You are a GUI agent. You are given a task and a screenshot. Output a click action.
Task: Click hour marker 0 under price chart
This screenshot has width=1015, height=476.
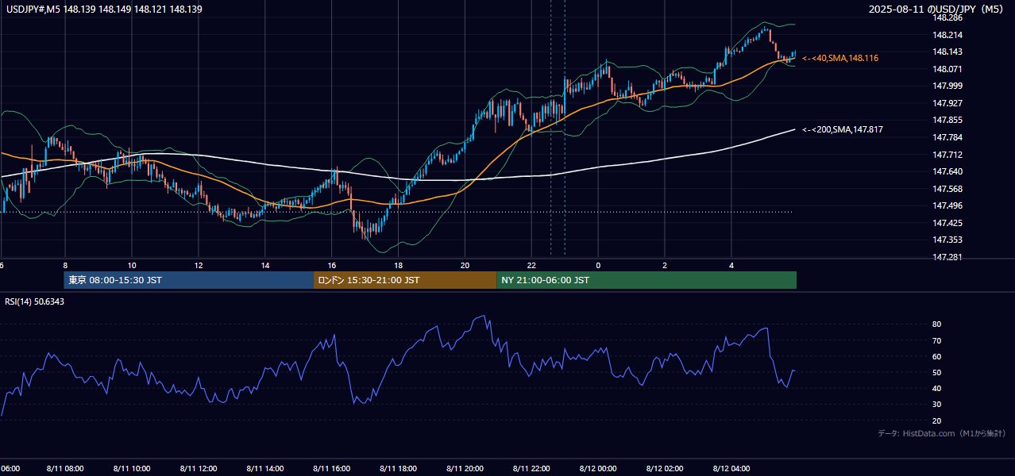598,265
